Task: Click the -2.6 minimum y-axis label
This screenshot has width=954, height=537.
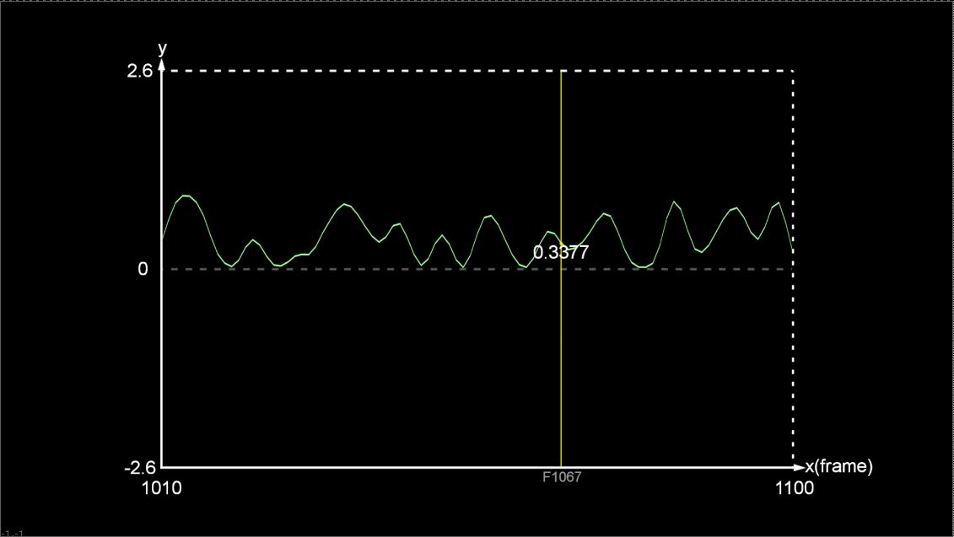Action: click(x=137, y=467)
